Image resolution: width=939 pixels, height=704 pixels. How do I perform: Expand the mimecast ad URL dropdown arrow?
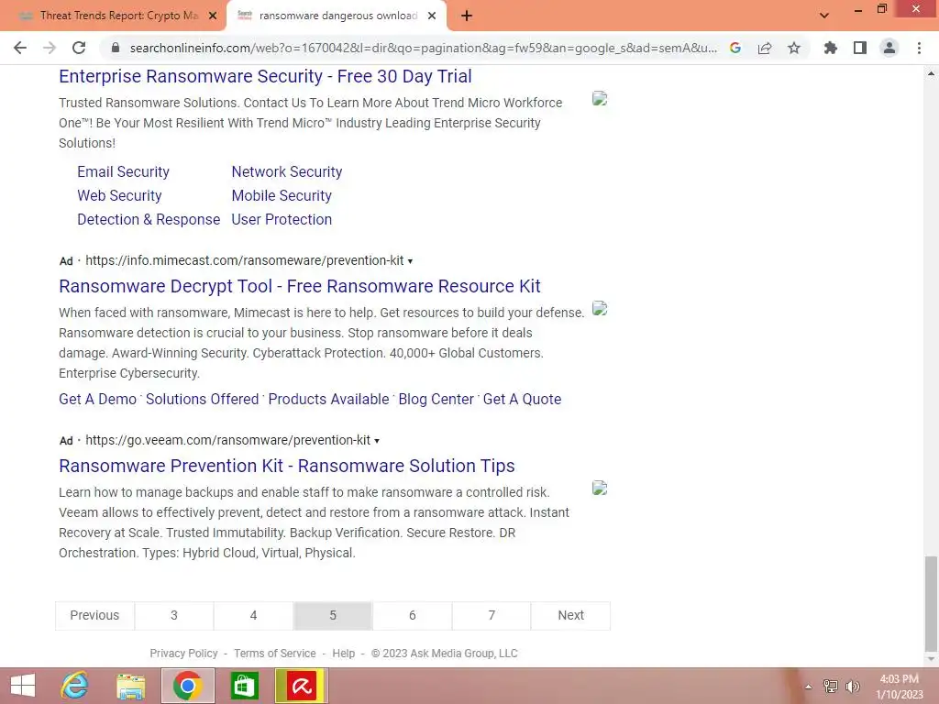[x=410, y=261]
